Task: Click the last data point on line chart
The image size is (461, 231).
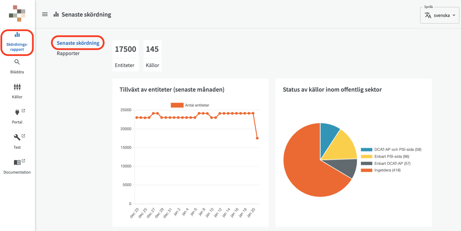Action: click(257, 138)
